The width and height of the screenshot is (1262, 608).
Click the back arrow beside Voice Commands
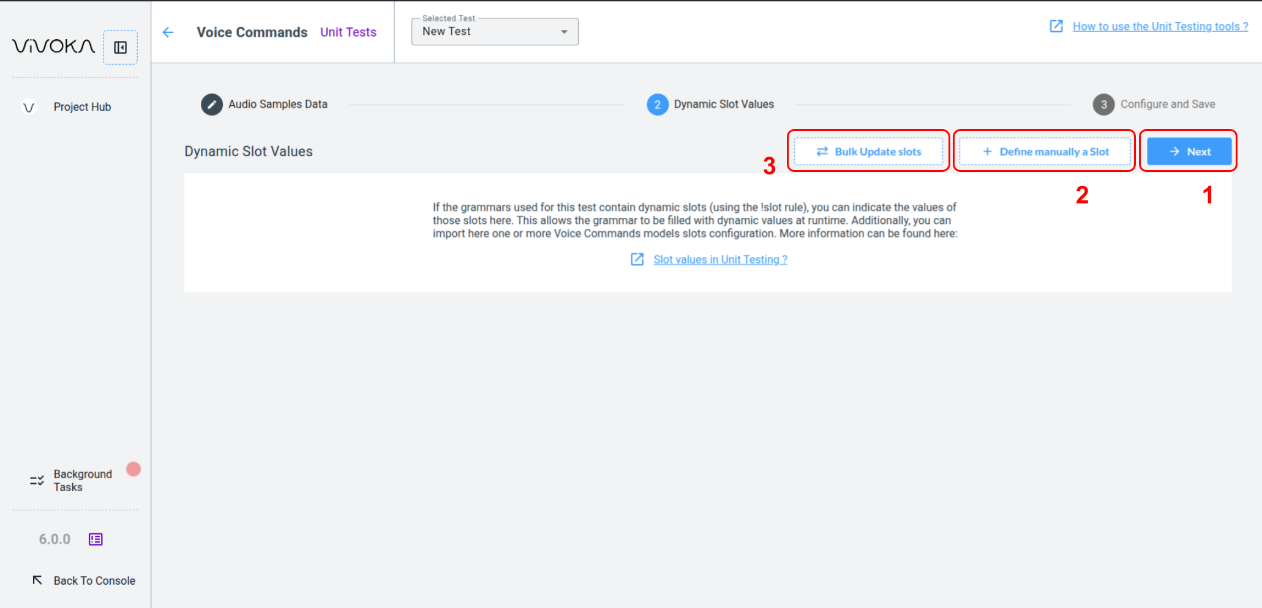click(x=168, y=32)
